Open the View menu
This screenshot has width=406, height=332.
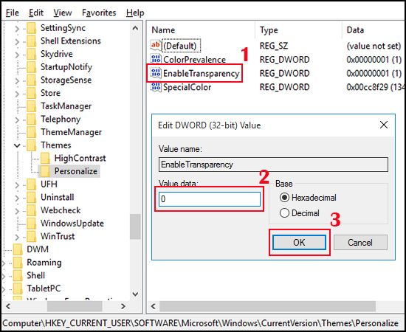click(x=63, y=13)
